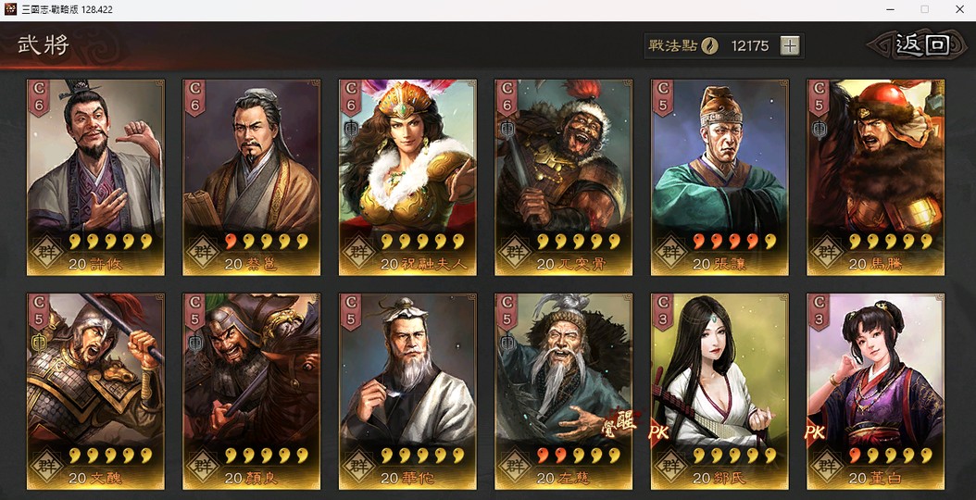
Task: Click the PK badge on 董白's card
Action: (x=815, y=432)
